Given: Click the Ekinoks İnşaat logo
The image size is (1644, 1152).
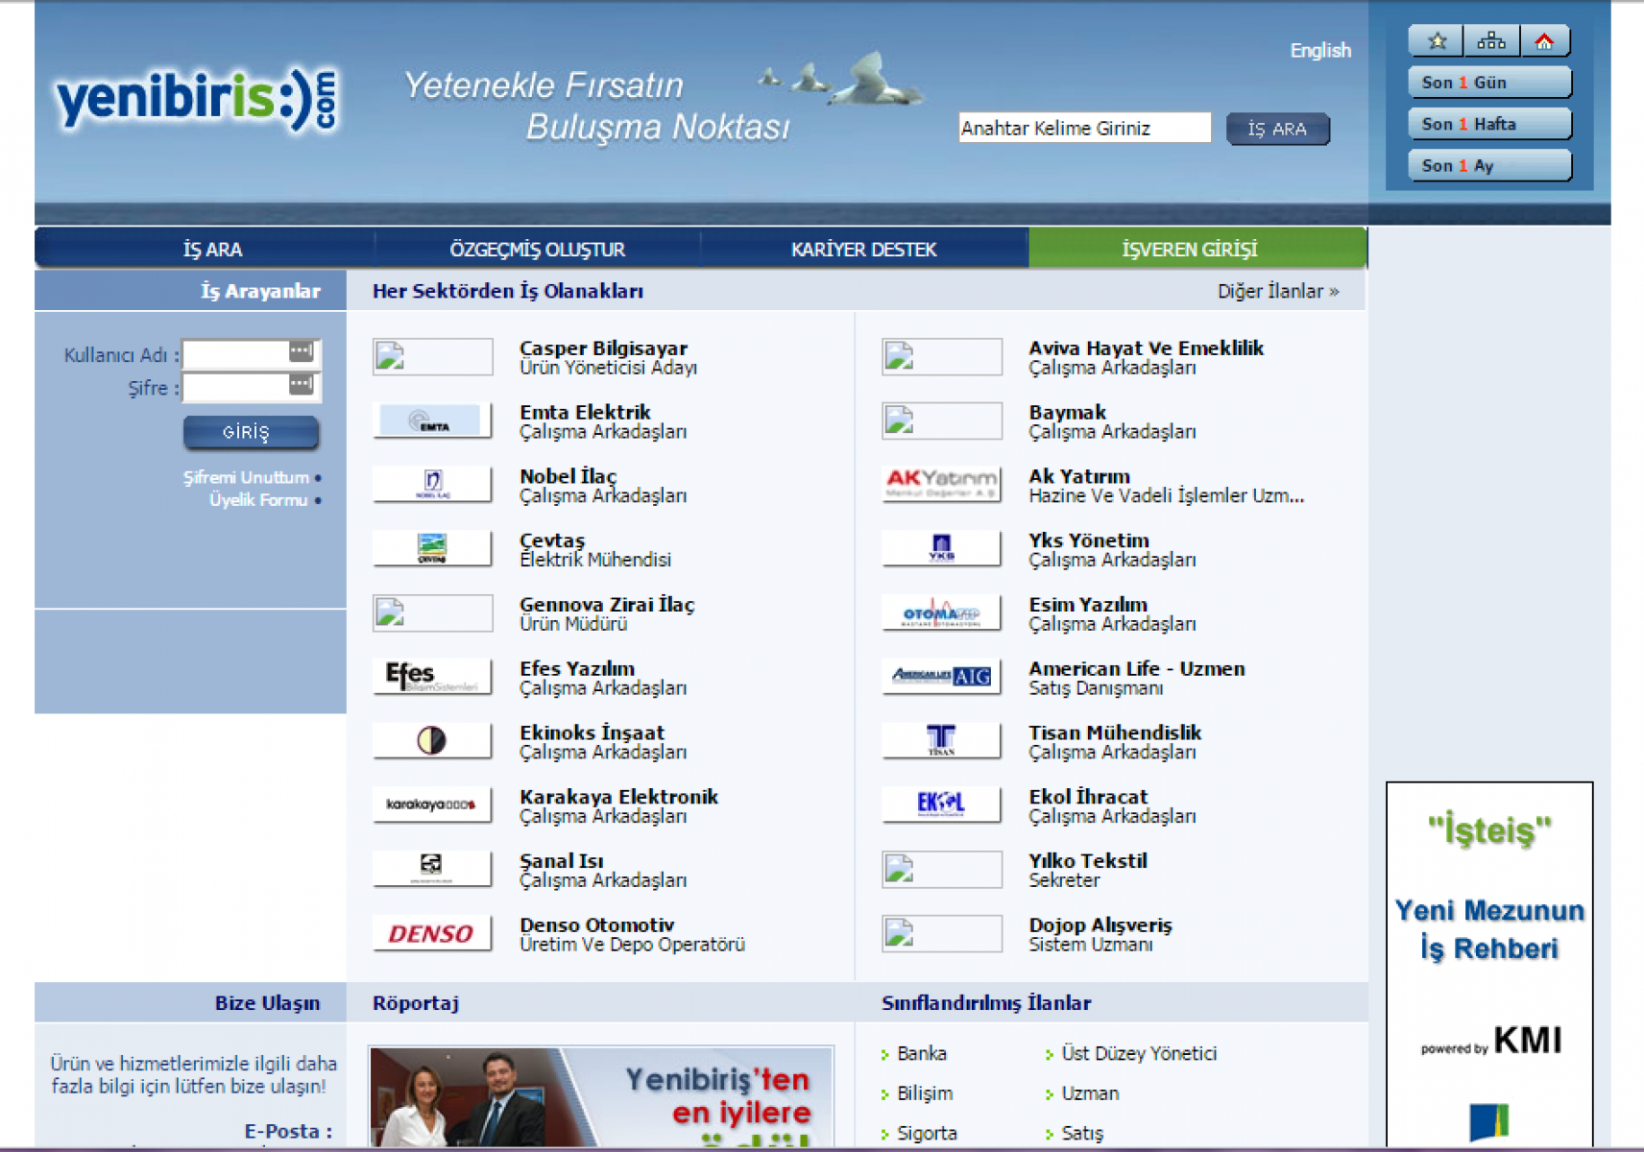Looking at the screenshot, I should pyautogui.click(x=432, y=740).
